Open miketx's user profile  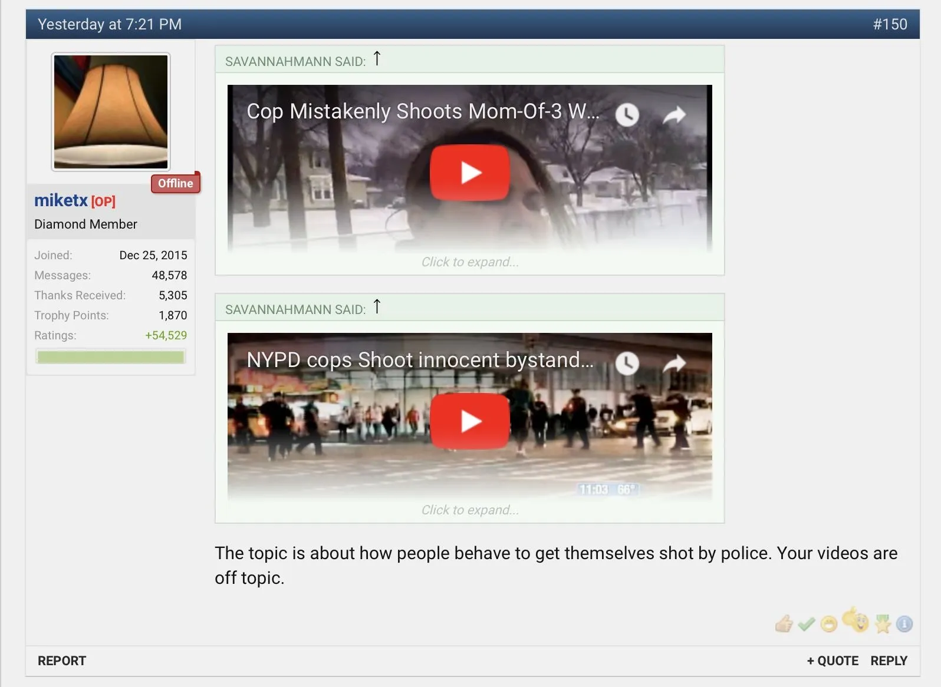tap(61, 200)
